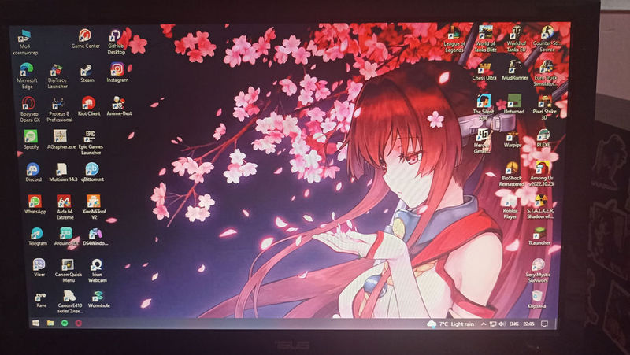Open World of Tanks Blitz icon
Screen dimensions: 630x355
485,39
